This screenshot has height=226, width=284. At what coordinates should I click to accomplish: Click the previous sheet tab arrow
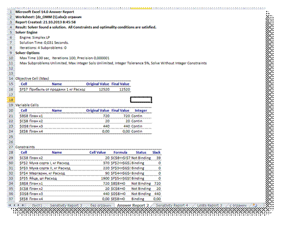[x=14, y=205]
